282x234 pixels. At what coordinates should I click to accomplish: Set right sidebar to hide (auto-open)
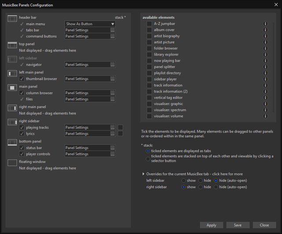[216, 187]
